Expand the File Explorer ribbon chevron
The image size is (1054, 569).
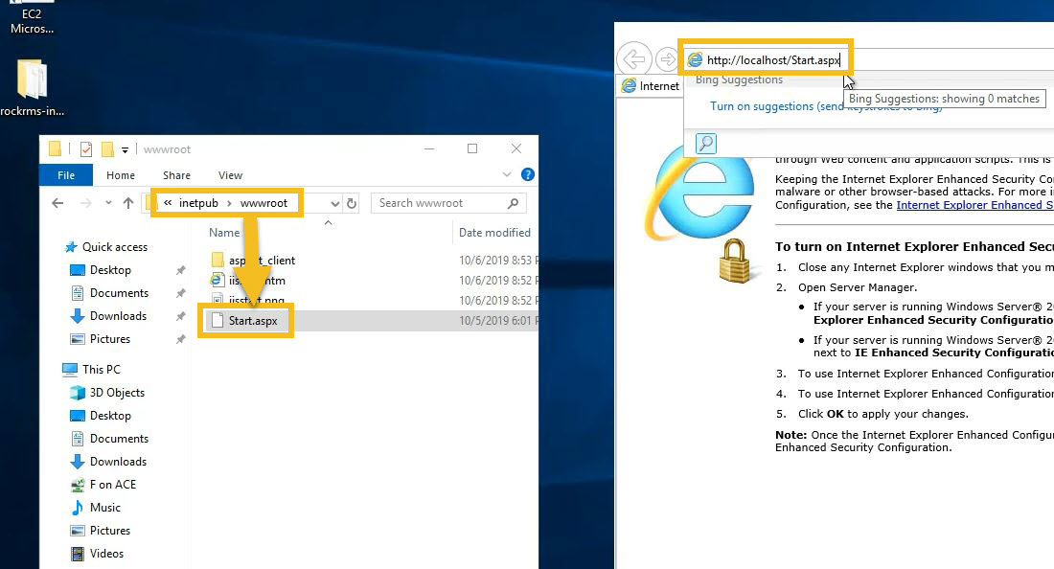(507, 174)
